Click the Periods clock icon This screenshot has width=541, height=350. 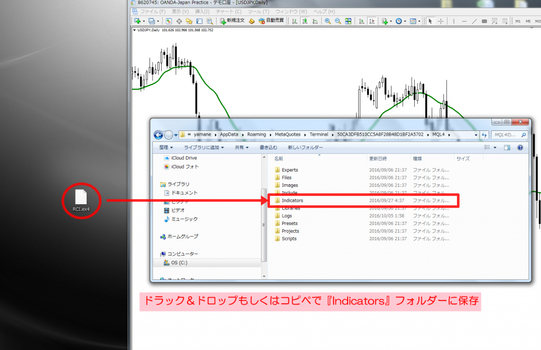398,21
